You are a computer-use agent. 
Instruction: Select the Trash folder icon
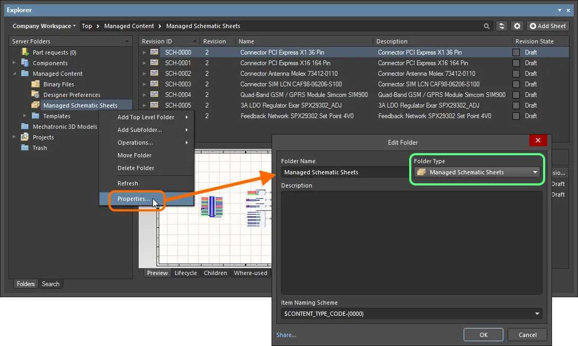pos(25,148)
